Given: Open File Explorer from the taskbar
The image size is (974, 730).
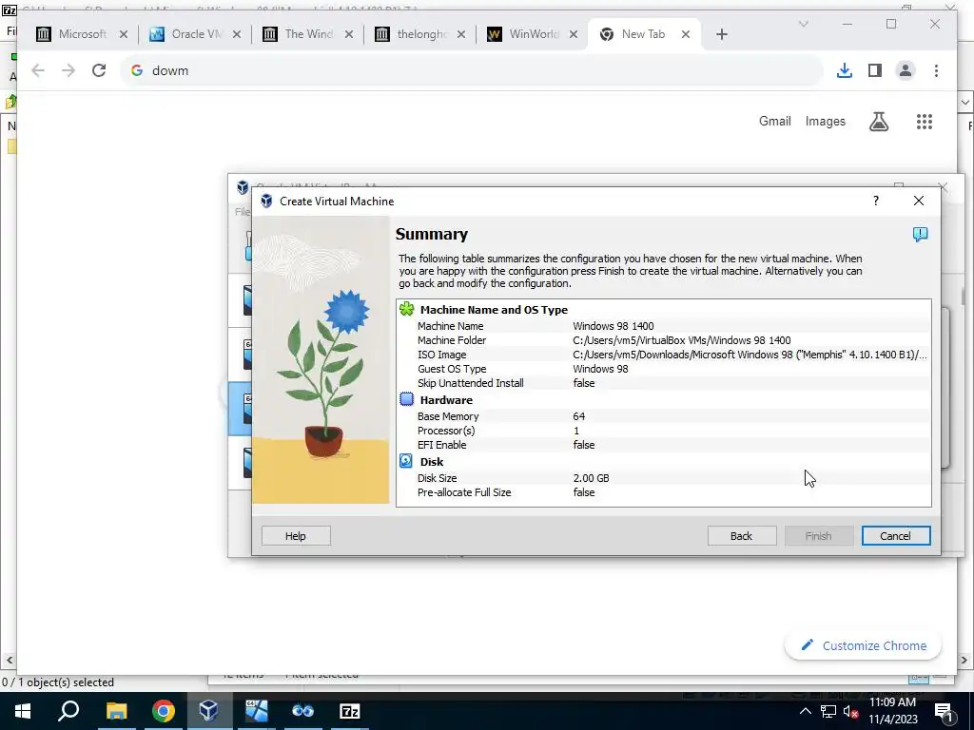Looking at the screenshot, I should (x=116, y=711).
